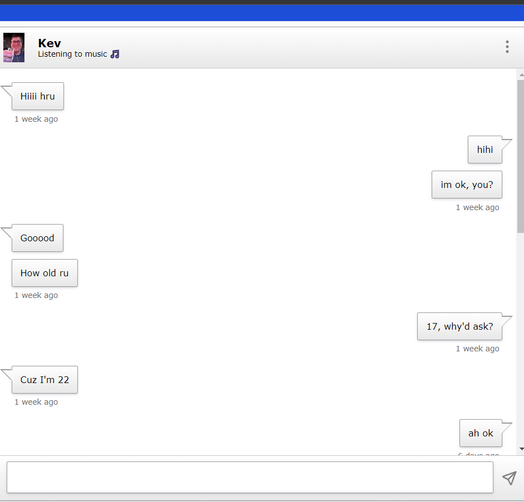The height and width of the screenshot is (502, 524).
Task: Click timestamp under 'Hiiii hru' message
Action: pos(36,119)
